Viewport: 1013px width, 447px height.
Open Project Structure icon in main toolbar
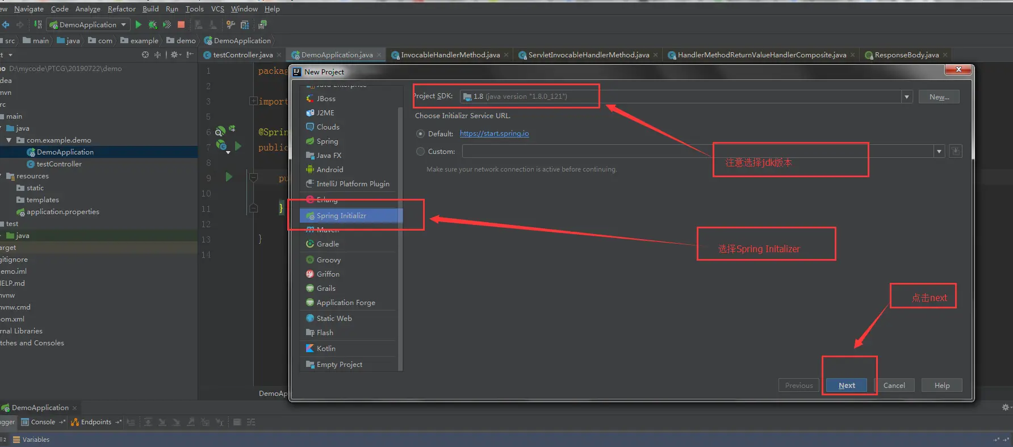(245, 24)
